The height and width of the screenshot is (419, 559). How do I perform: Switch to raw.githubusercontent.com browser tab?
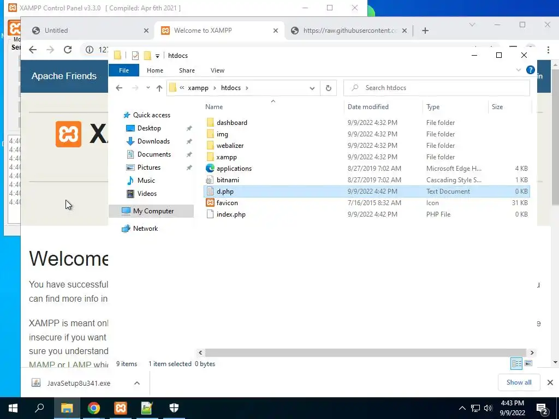click(x=349, y=31)
